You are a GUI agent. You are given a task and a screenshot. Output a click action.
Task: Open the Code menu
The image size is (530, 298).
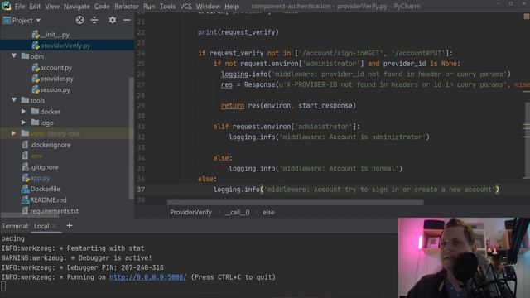(x=102, y=6)
